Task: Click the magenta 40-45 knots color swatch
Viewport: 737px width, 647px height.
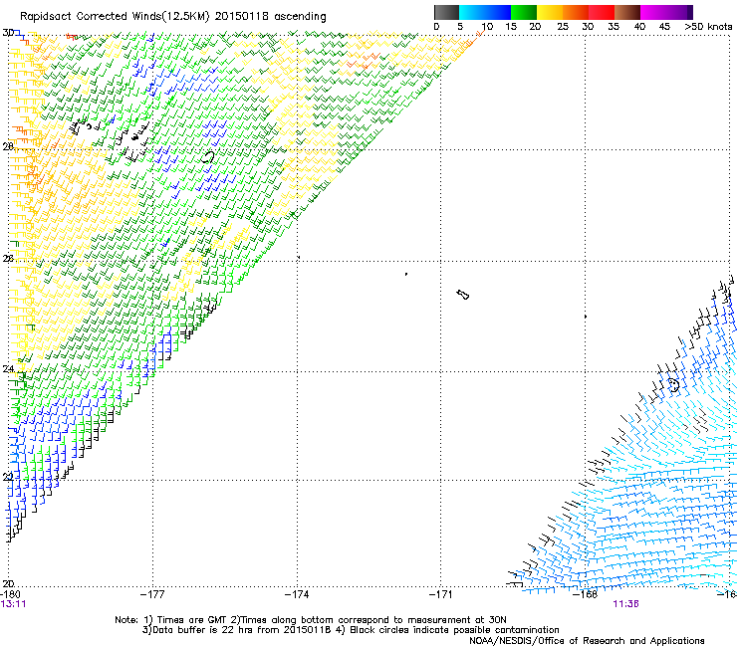Action: (653, 12)
